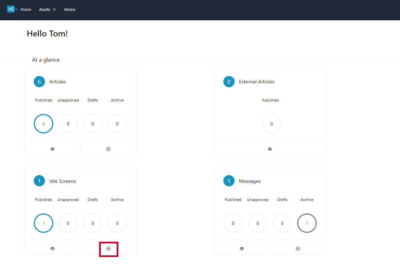Image resolution: width=400 pixels, height=269 pixels.
Task: Add a new Idle Screen with plus icon
Action: (x=108, y=248)
